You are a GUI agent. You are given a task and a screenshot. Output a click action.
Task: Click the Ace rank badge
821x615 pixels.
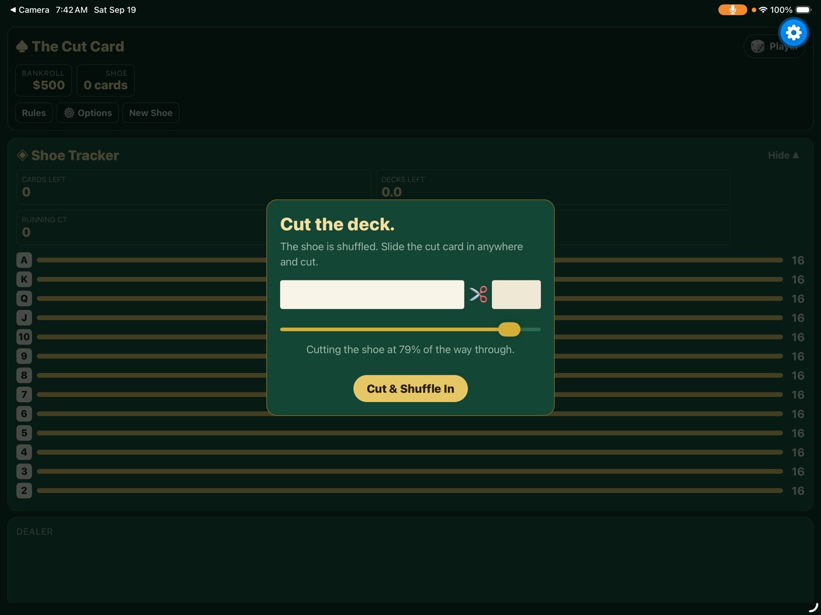24,260
